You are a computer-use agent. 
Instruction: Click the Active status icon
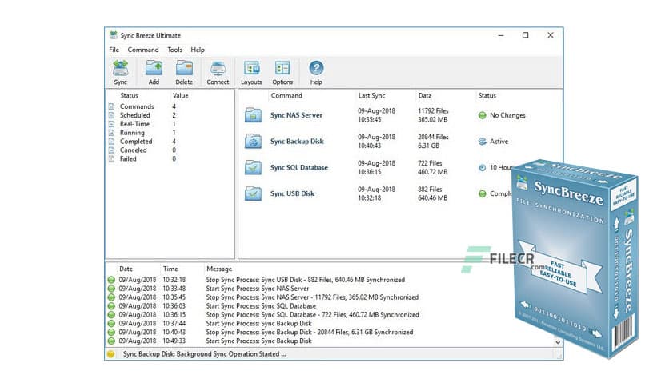(x=482, y=142)
